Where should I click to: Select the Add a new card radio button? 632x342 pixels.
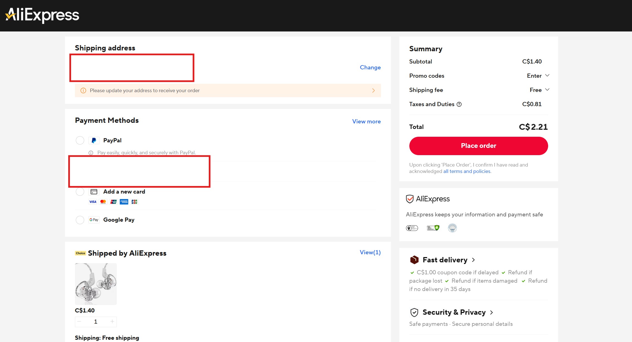80,192
